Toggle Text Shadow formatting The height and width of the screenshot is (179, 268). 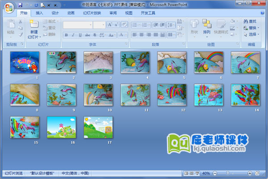click(x=95, y=35)
